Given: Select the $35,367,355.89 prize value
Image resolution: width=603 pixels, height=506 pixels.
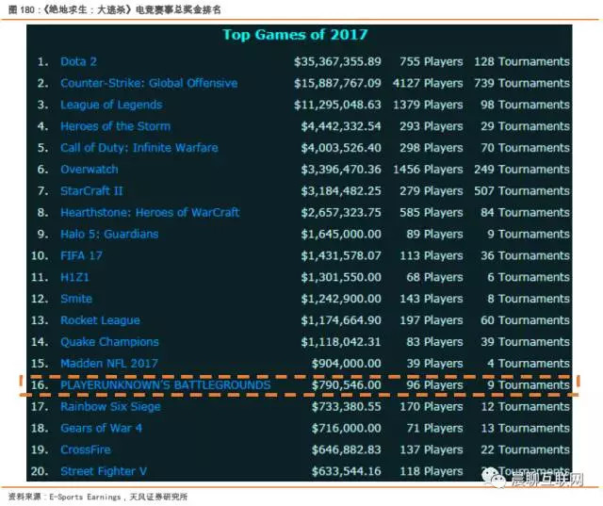Looking at the screenshot, I should (x=337, y=61).
